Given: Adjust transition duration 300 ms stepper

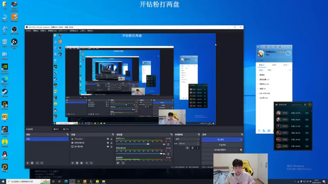Looking at the screenshot, I should [198, 144].
